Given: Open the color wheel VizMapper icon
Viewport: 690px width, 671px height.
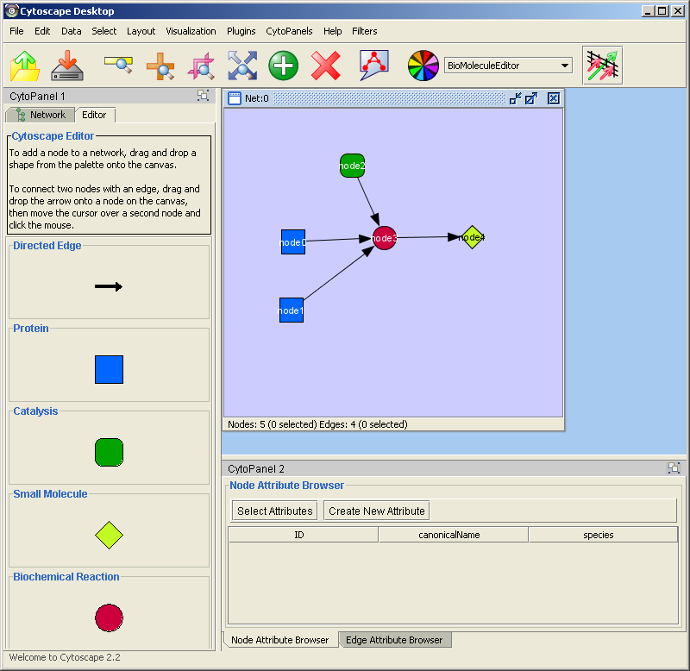Looking at the screenshot, I should (x=423, y=66).
